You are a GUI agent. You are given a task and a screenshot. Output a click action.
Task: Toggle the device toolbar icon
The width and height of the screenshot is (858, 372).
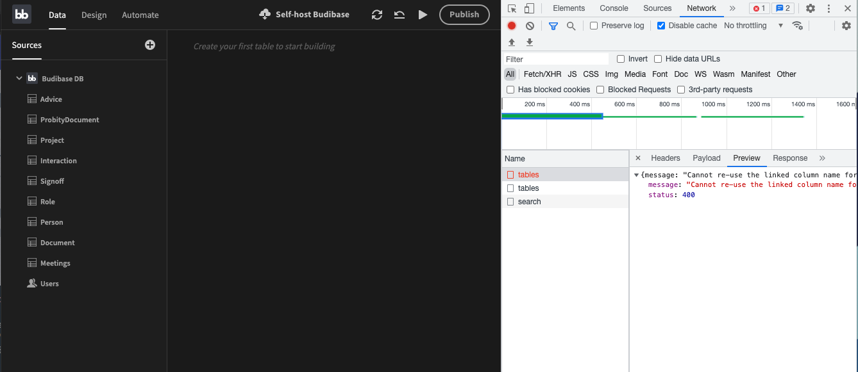pyautogui.click(x=529, y=8)
